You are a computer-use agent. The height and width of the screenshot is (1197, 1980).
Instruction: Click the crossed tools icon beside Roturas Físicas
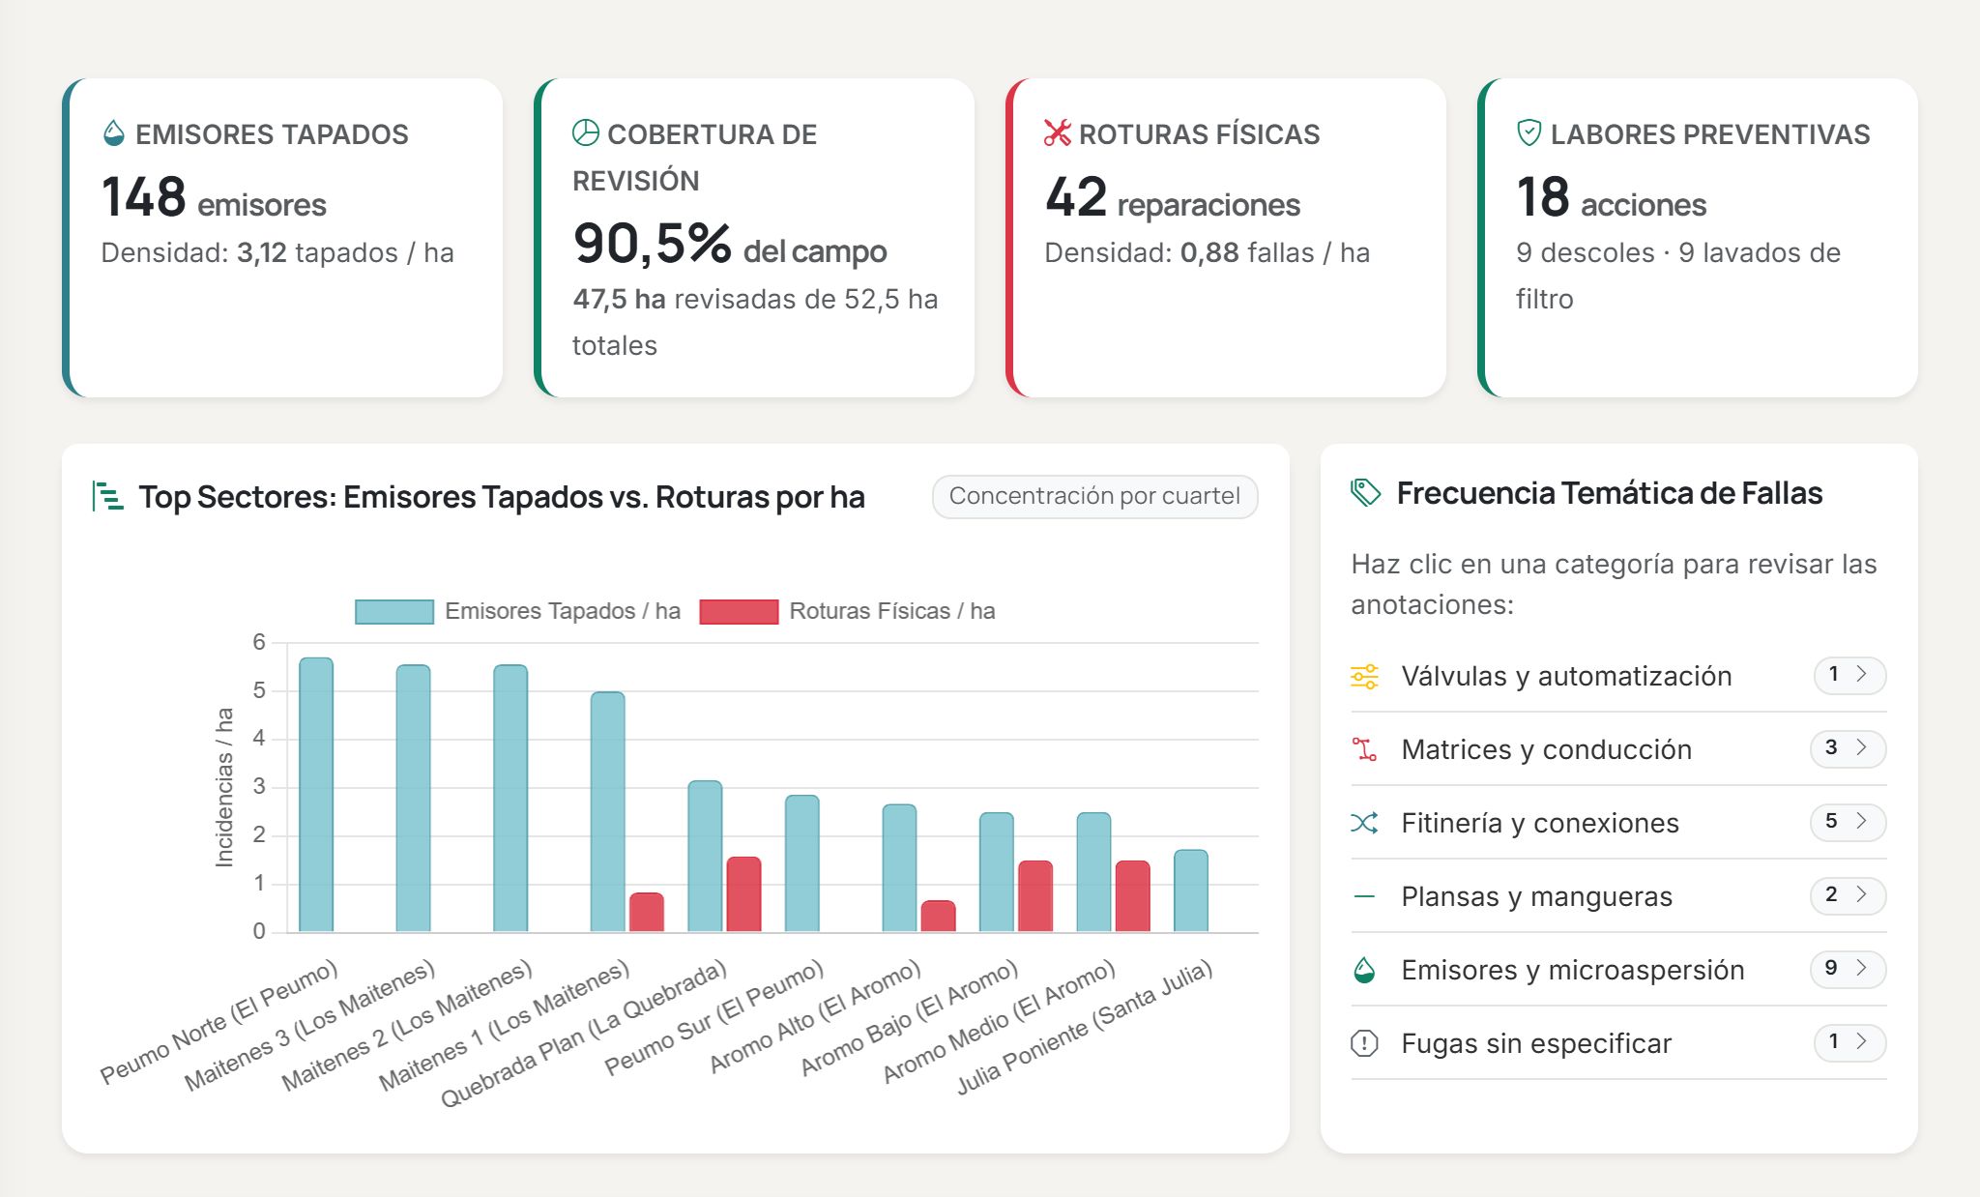[1057, 133]
